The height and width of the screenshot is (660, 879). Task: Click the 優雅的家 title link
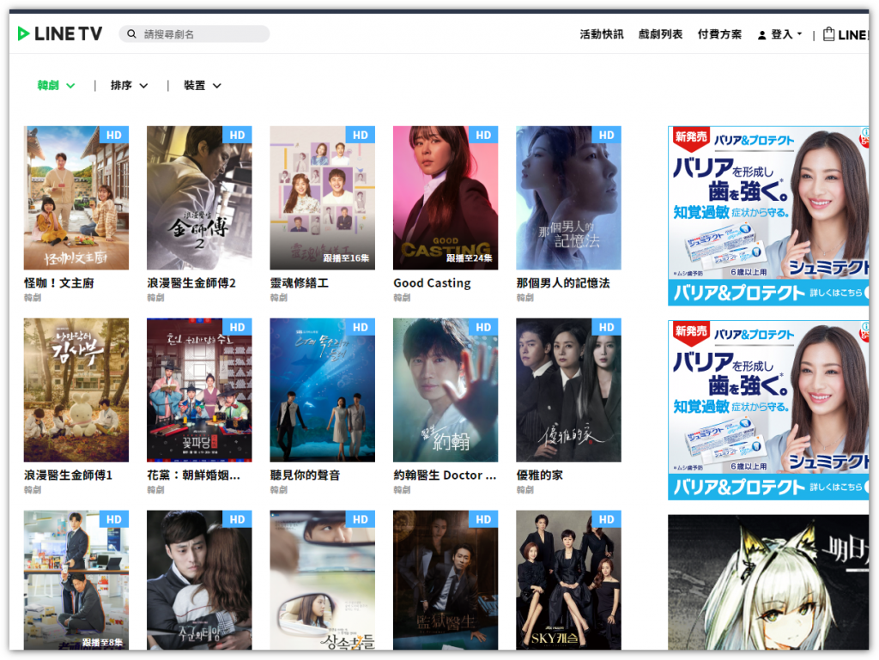tap(539, 475)
